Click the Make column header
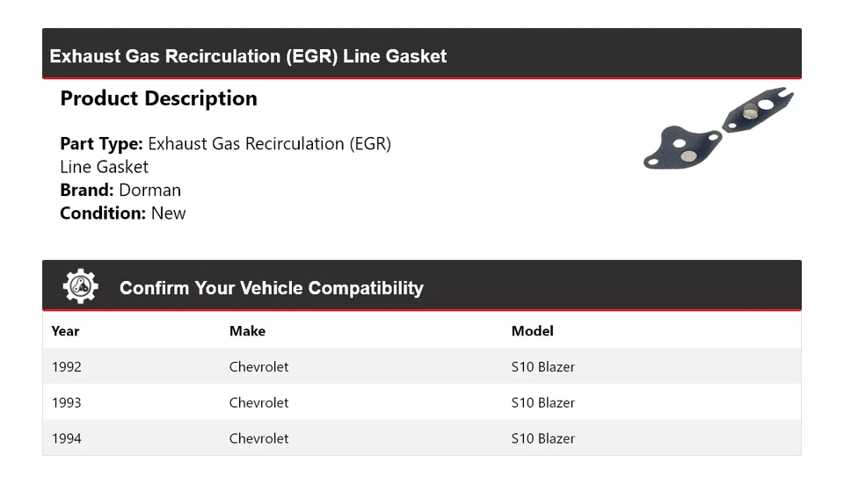This screenshot has height=484, width=844. (247, 331)
